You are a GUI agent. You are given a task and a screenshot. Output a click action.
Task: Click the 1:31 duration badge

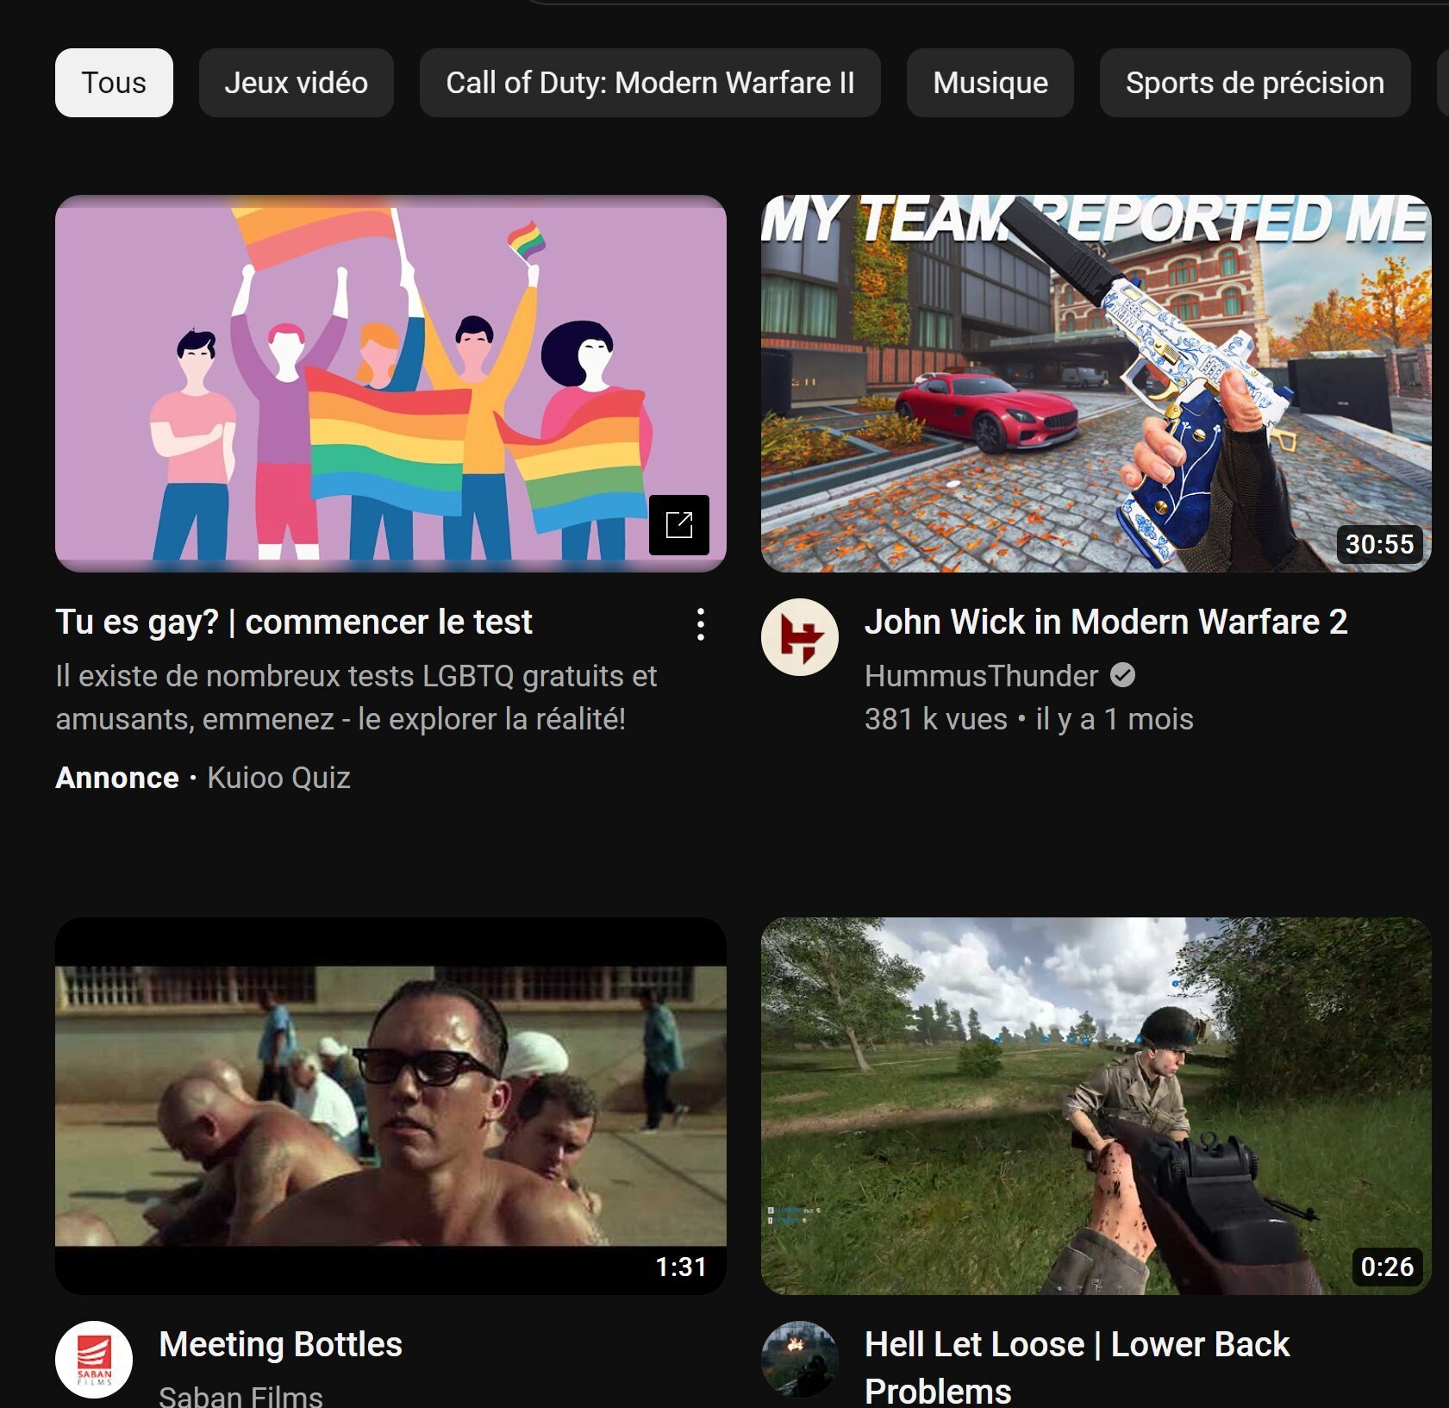pos(681,1267)
